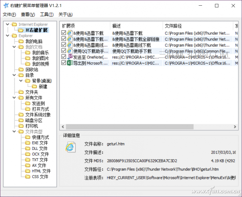Click the file name geturl.htm
The height and width of the screenshot is (197, 242).
(x=116, y=144)
